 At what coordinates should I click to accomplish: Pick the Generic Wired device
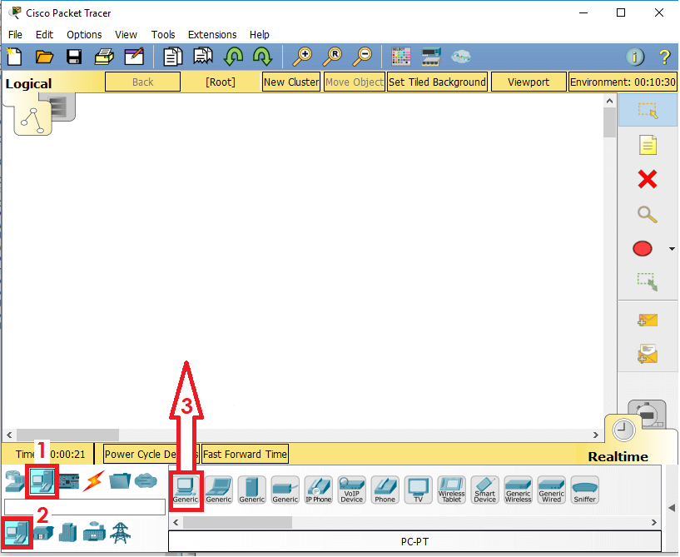[552, 490]
